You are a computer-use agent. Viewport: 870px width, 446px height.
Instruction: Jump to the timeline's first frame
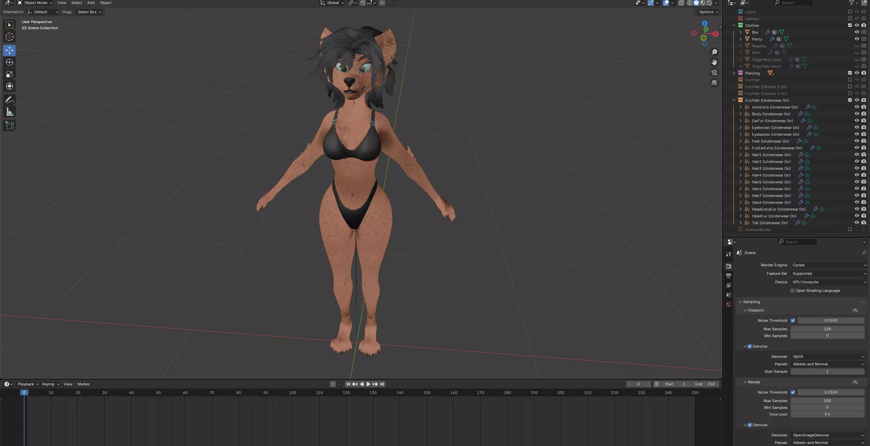coord(348,384)
